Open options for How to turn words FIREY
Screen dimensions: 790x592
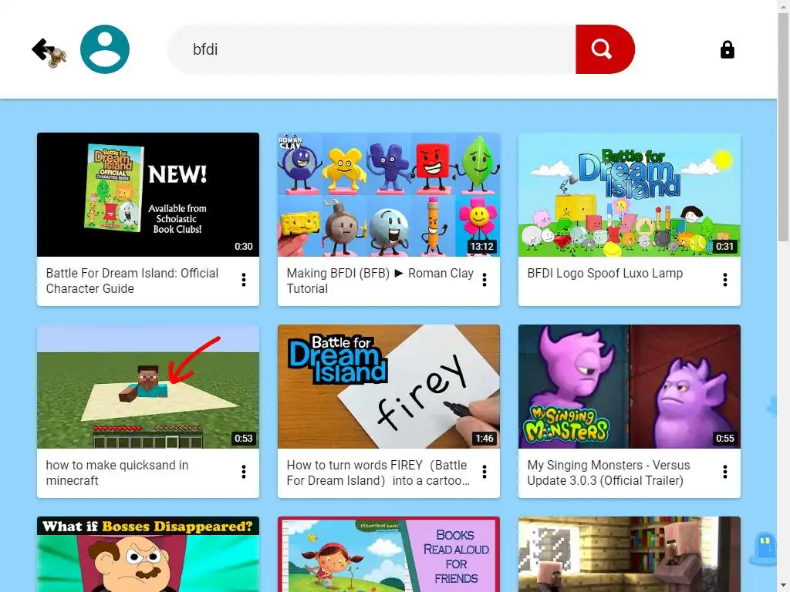click(484, 472)
